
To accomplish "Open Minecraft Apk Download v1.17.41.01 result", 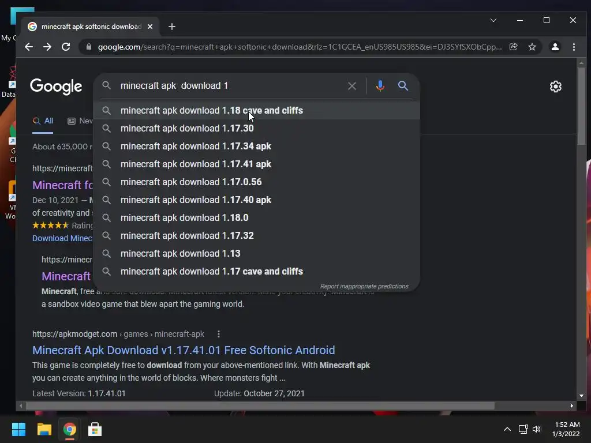I will click(x=184, y=350).
